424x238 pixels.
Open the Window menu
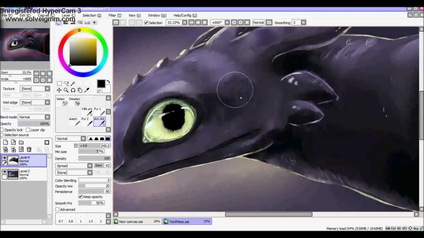(157, 15)
